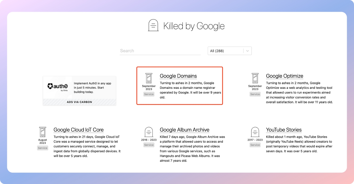Click the tombstone icon for YouTube Stories
This screenshot has height=184, width=354.
coord(255,132)
